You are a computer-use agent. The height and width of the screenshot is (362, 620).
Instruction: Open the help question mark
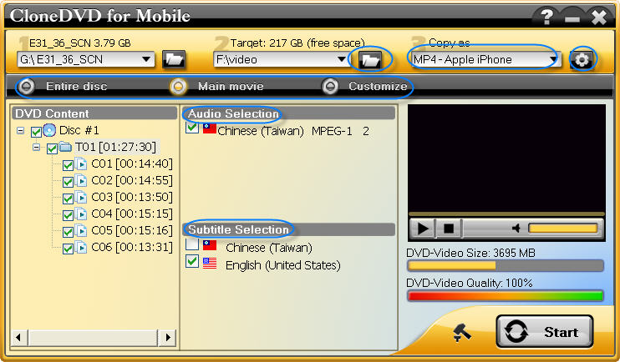[x=546, y=17]
